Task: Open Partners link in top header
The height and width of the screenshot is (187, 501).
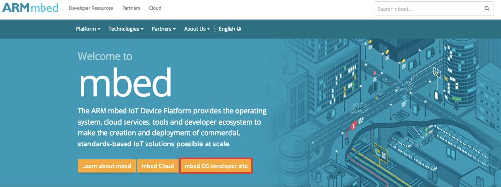Action: [x=131, y=8]
